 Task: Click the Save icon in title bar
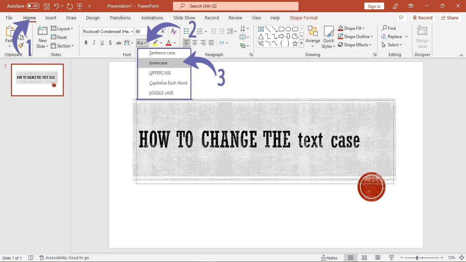pyautogui.click(x=47, y=6)
